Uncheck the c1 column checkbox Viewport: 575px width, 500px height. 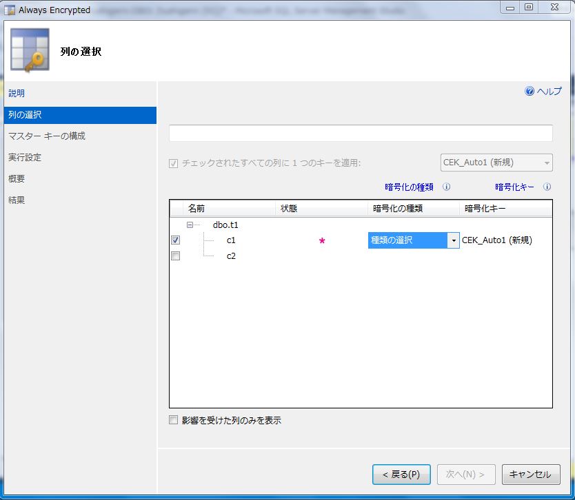175,240
